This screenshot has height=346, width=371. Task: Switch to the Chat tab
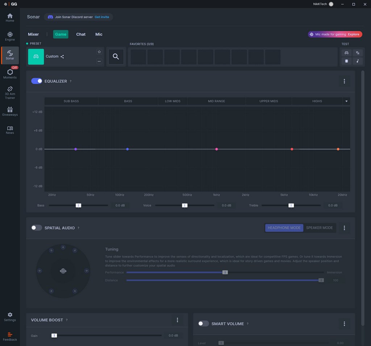(x=81, y=34)
